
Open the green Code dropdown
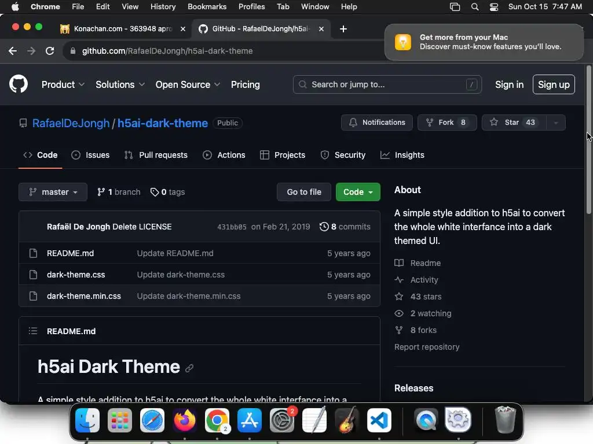(358, 192)
